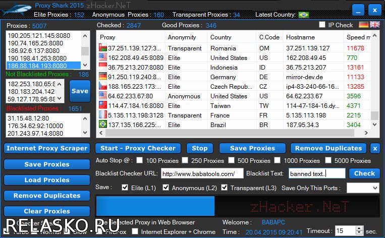The height and width of the screenshot is (238, 385).
Task: Click the Czech flag in the proxy row
Action: 103,87
